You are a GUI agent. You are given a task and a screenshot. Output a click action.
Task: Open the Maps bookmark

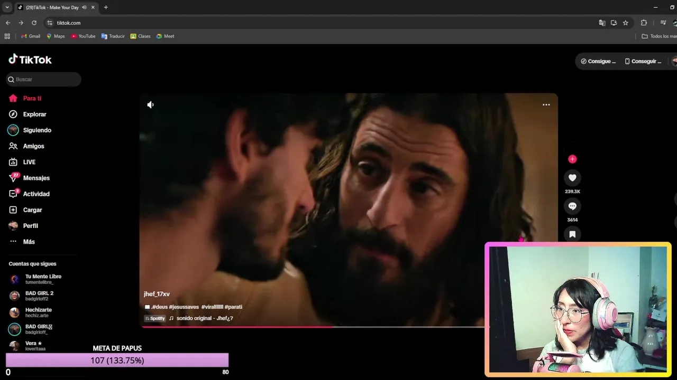tap(56, 36)
